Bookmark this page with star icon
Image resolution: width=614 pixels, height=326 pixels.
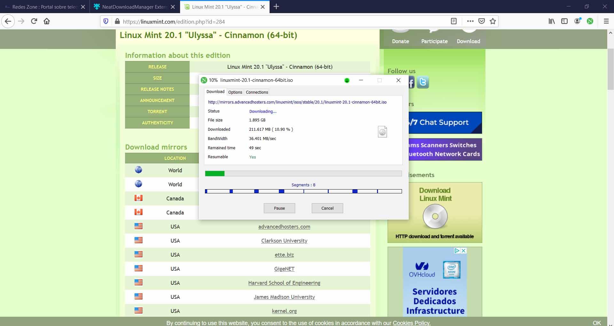click(493, 21)
